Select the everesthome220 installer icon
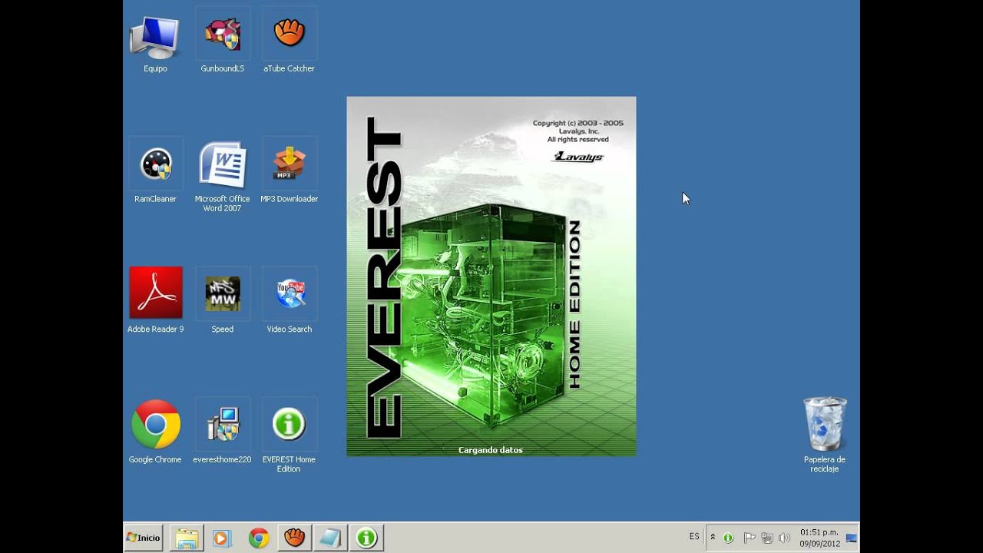983x553 pixels. [223, 432]
